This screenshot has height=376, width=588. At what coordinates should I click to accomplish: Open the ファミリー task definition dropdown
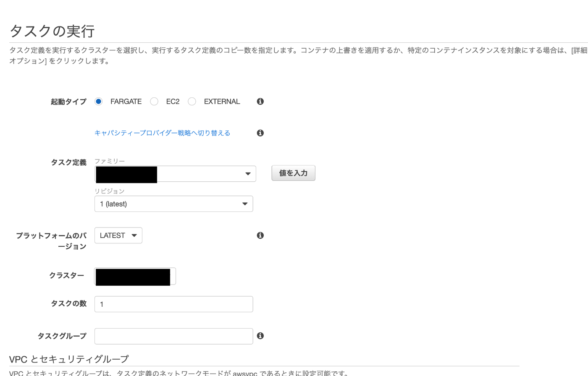175,174
